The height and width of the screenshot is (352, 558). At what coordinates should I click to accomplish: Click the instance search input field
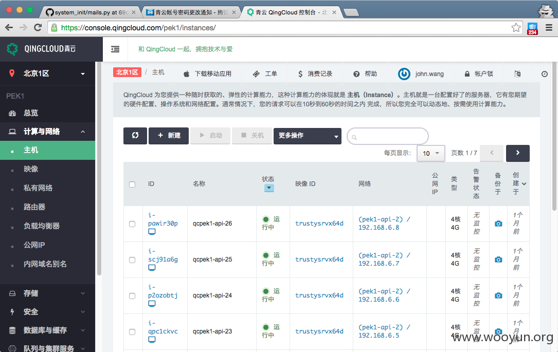pyautogui.click(x=388, y=136)
